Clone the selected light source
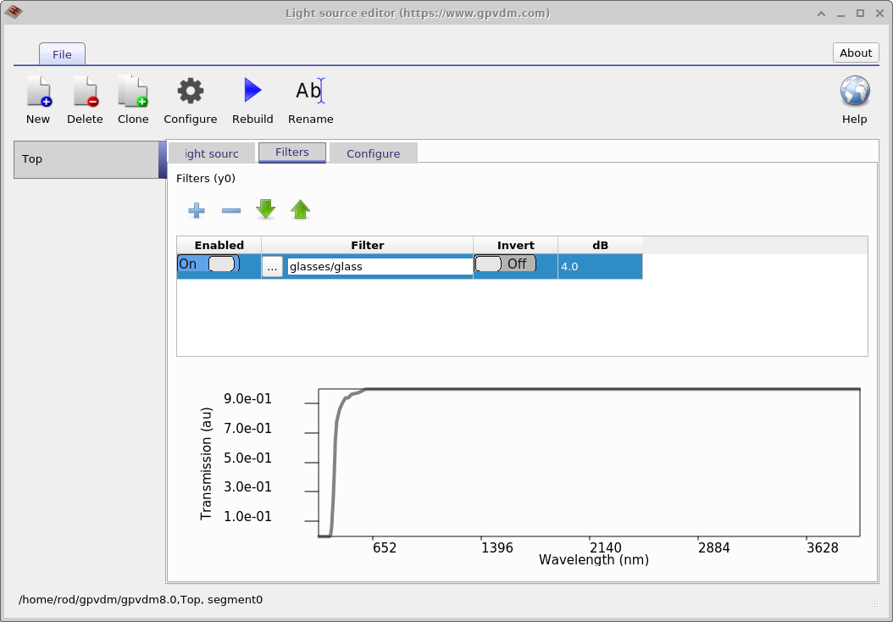893x622 pixels. [x=133, y=97]
